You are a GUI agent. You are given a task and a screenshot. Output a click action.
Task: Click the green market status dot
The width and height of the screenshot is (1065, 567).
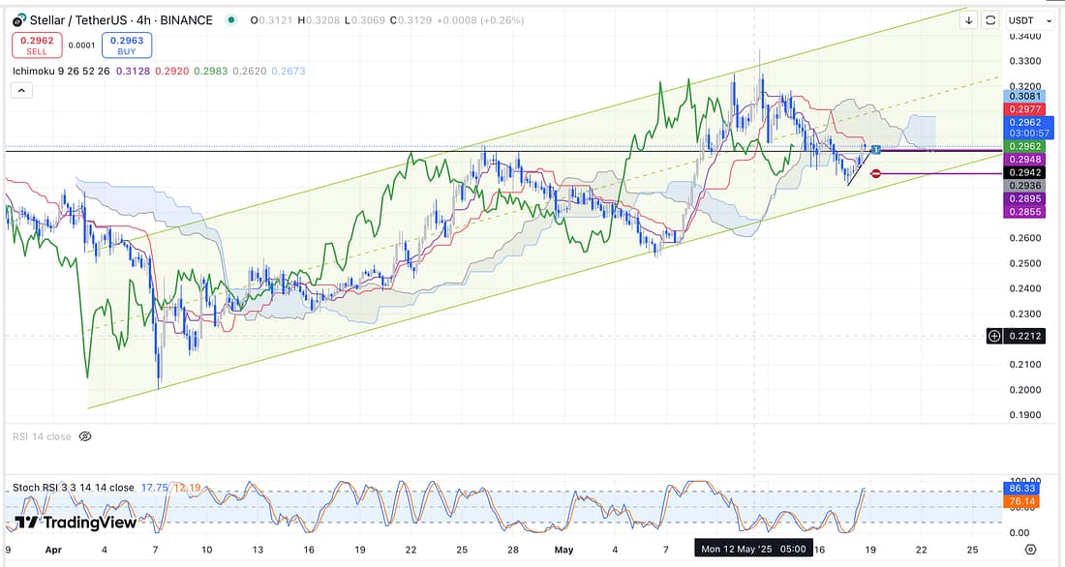(x=229, y=20)
